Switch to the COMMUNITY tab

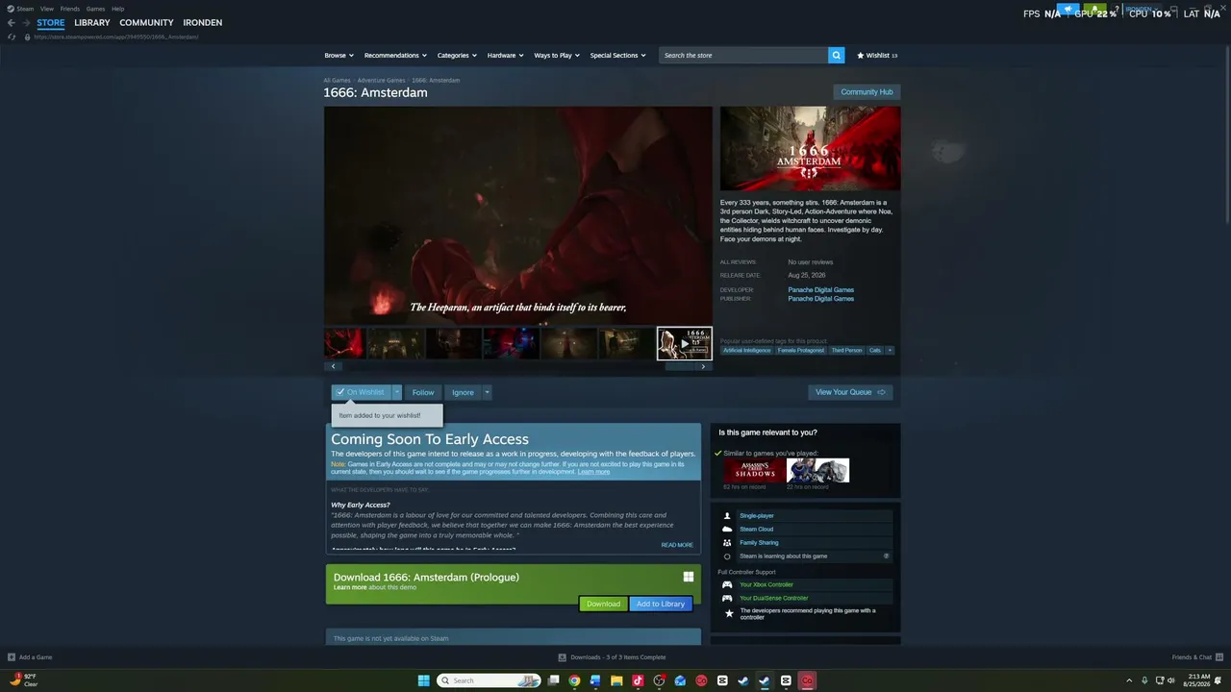pyautogui.click(x=146, y=22)
